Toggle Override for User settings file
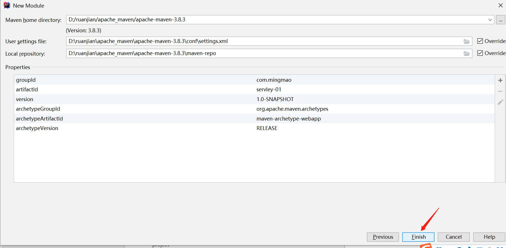The height and width of the screenshot is (248, 506). click(x=480, y=41)
